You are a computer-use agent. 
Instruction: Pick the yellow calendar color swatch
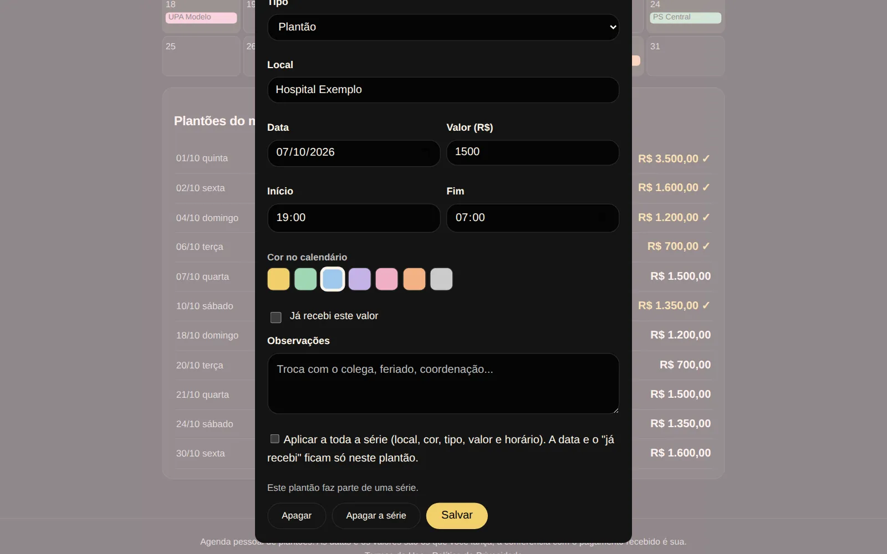[278, 279]
